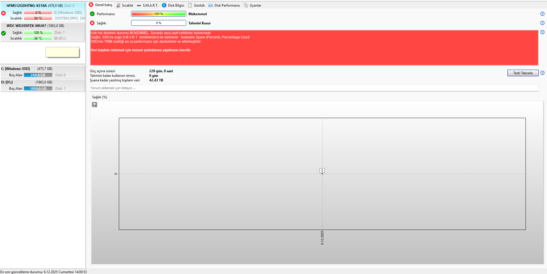Select the Sağlık (%) chart tab
Viewport: 547px width, 274px height.
99,97
